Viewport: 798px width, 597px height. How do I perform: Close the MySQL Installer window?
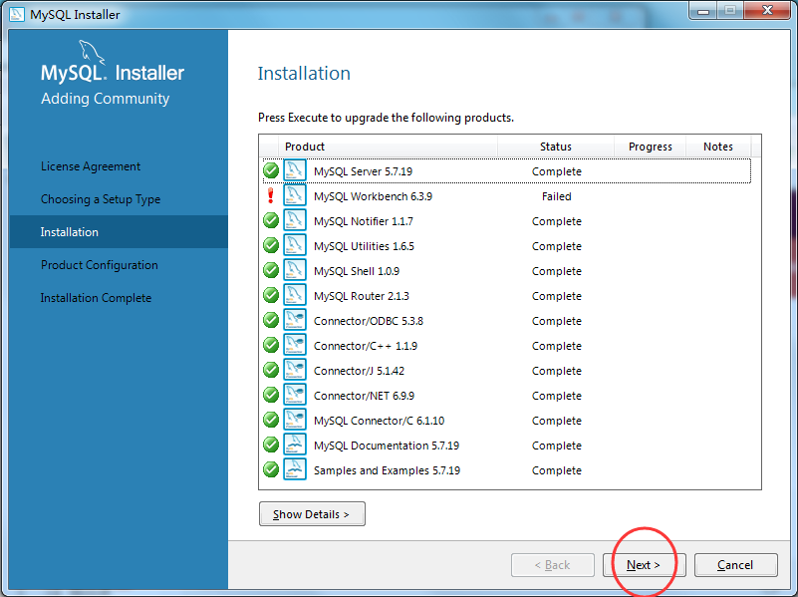[x=767, y=10]
